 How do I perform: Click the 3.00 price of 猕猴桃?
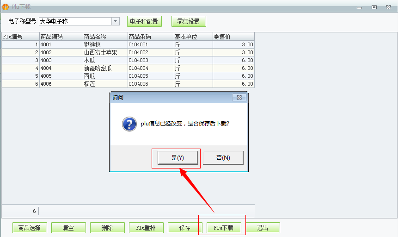(233, 44)
